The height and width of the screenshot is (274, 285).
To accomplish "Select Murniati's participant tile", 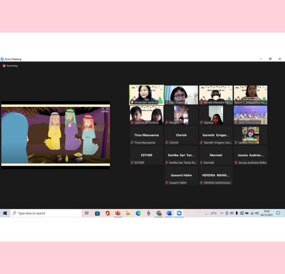I will tap(216, 155).
